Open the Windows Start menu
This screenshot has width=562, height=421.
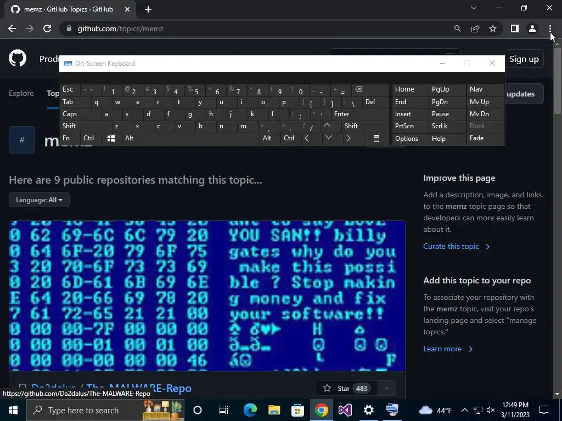coord(13,410)
